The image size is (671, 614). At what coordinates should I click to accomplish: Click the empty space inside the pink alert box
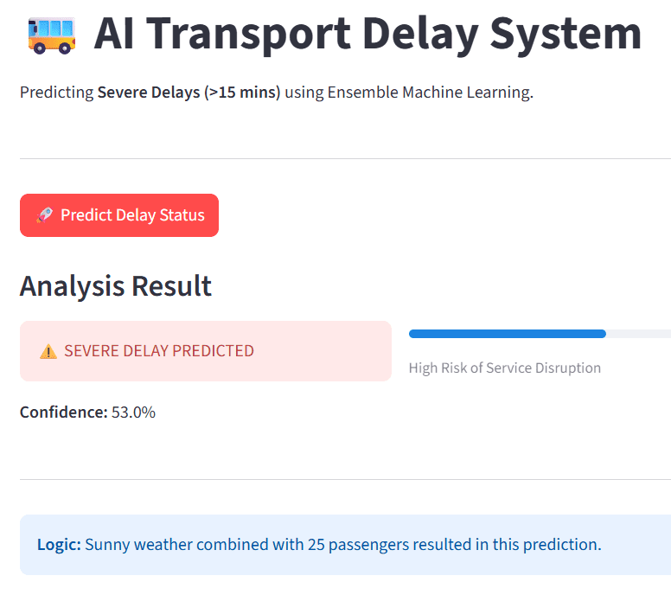(321, 351)
